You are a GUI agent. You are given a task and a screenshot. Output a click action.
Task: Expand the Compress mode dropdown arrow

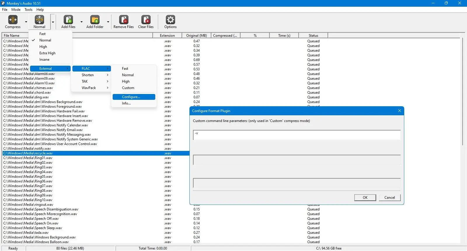point(26,22)
